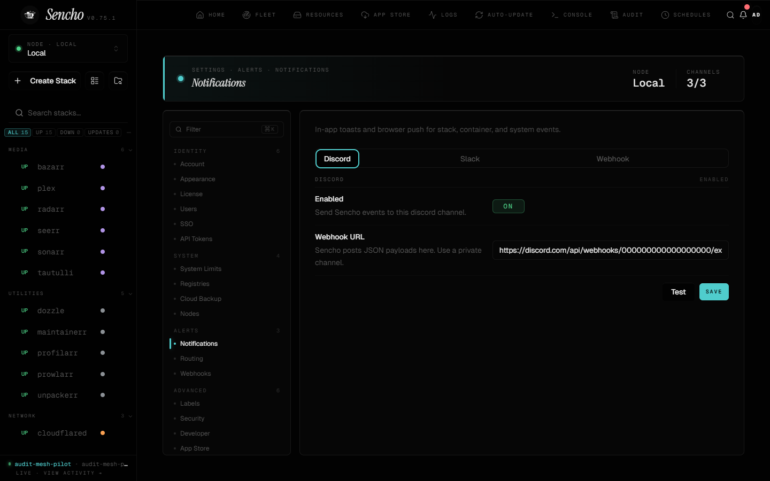Viewport: 770px width, 481px height.
Task: Open Labels settings
Action: (190, 404)
